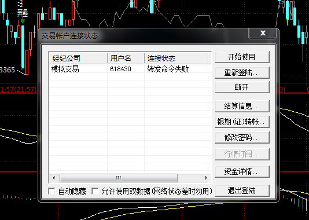Image resolution: width=309 pixels, height=220 pixels.
Task: Enable the 自动隐藏 checkbox
Action: tap(52, 191)
